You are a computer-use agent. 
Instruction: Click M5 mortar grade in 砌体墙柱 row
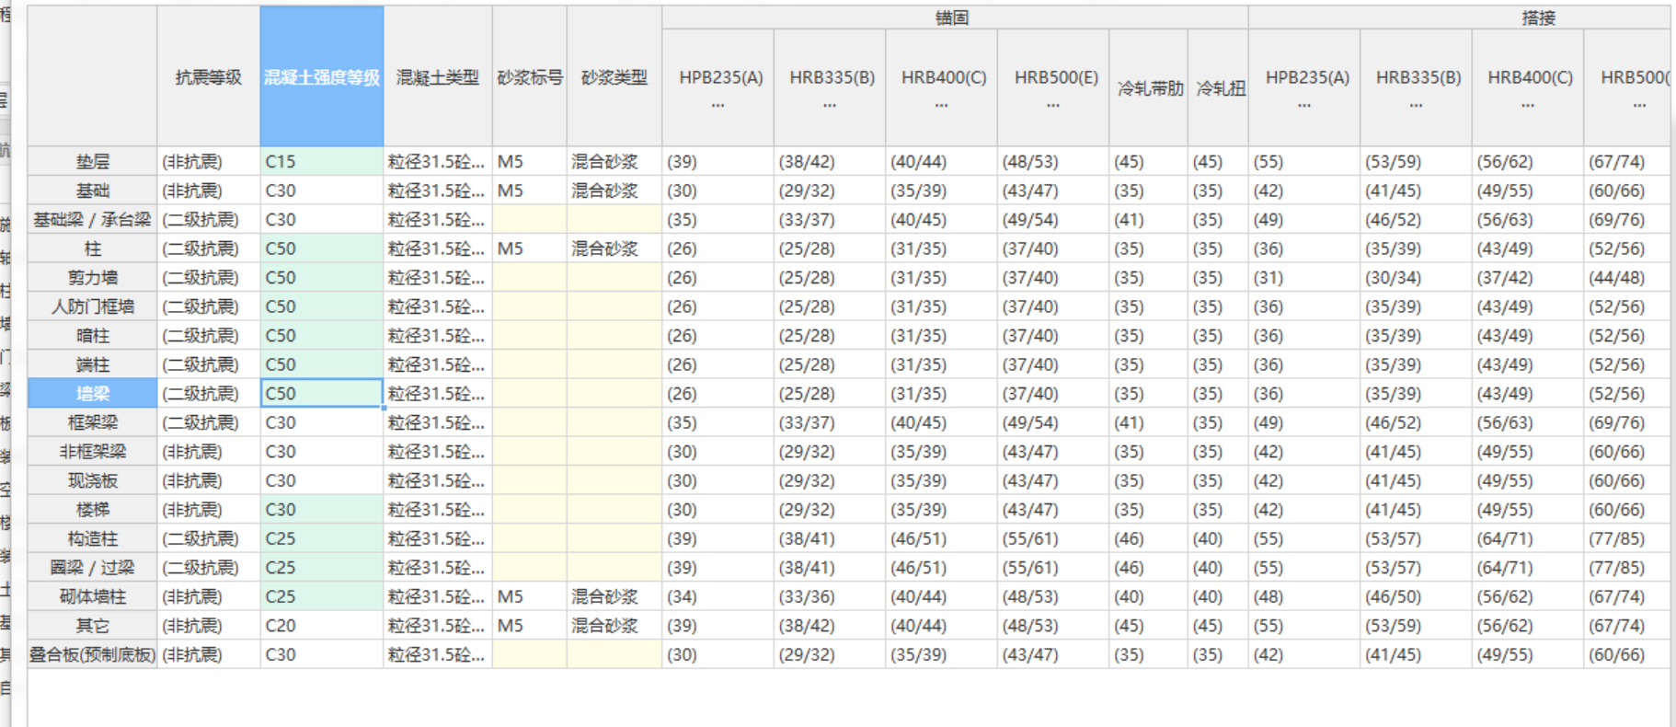(530, 596)
